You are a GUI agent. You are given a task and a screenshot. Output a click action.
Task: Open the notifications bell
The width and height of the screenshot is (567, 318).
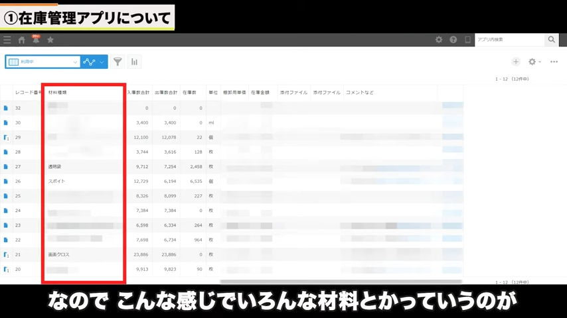(36, 39)
